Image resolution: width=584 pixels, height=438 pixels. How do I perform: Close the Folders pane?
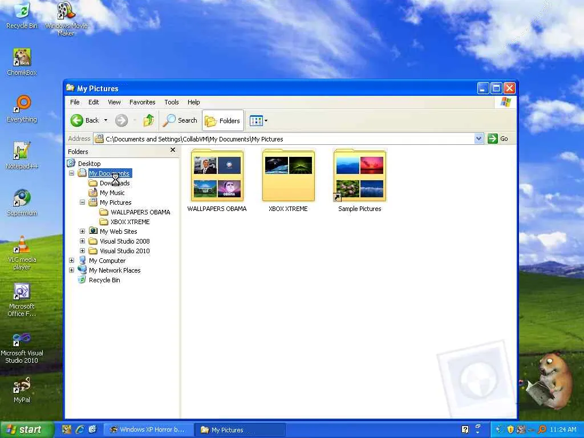click(x=173, y=150)
